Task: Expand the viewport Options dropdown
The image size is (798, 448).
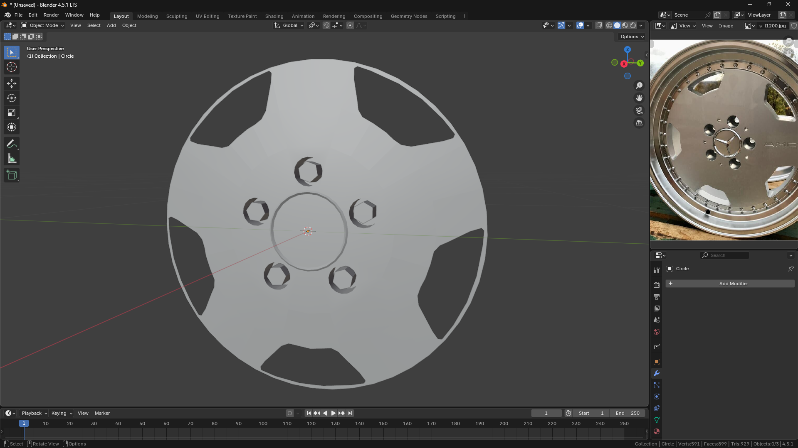Action: (x=632, y=37)
